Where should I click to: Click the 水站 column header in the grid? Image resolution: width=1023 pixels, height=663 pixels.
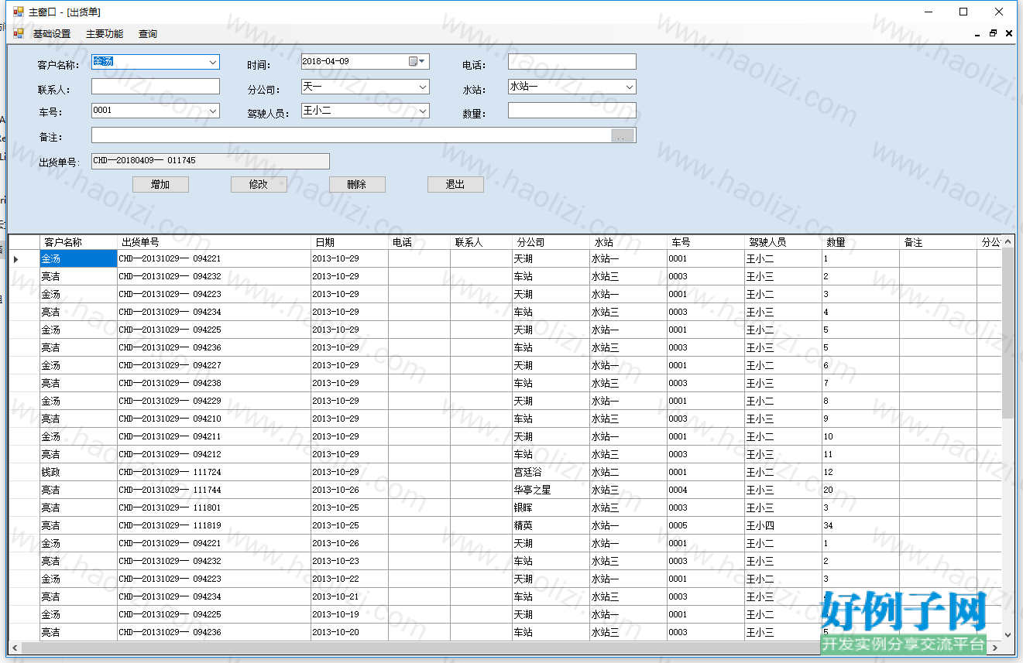(x=628, y=242)
